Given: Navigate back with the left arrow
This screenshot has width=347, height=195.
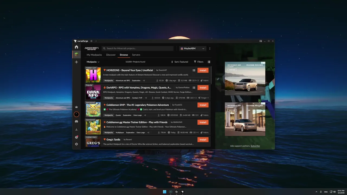Looking at the screenshot, I should coord(92,41).
